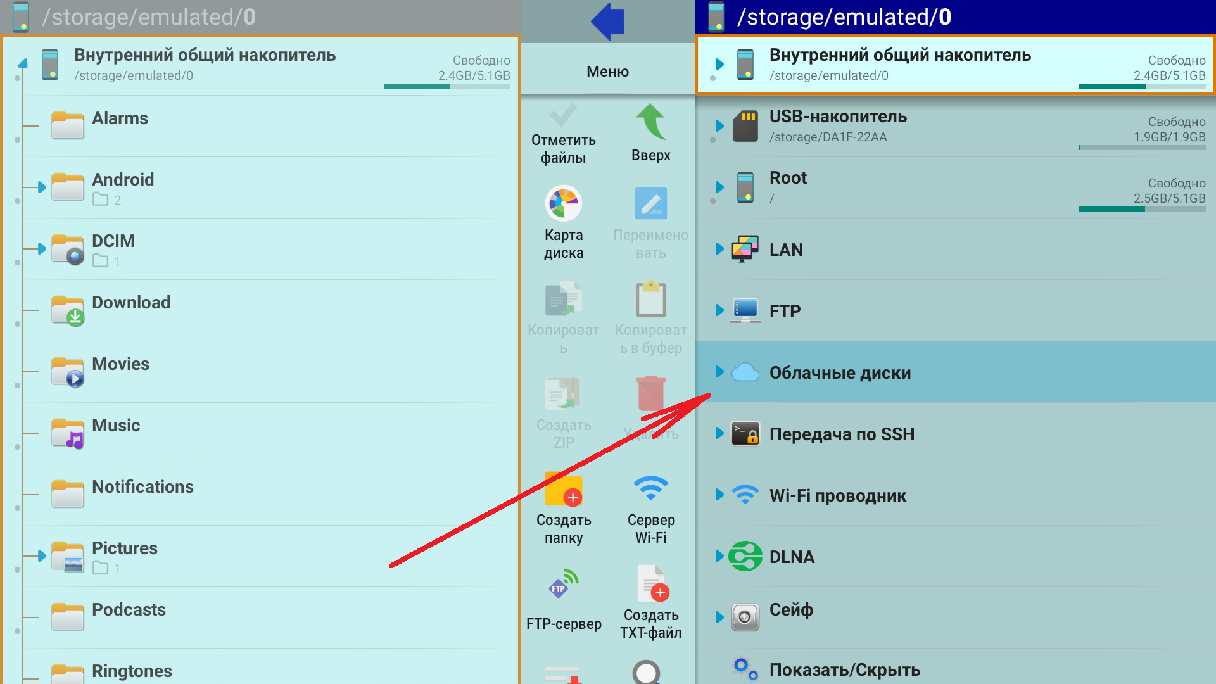Expand the FTP entry arrow
The height and width of the screenshot is (684, 1216).
[x=719, y=310]
